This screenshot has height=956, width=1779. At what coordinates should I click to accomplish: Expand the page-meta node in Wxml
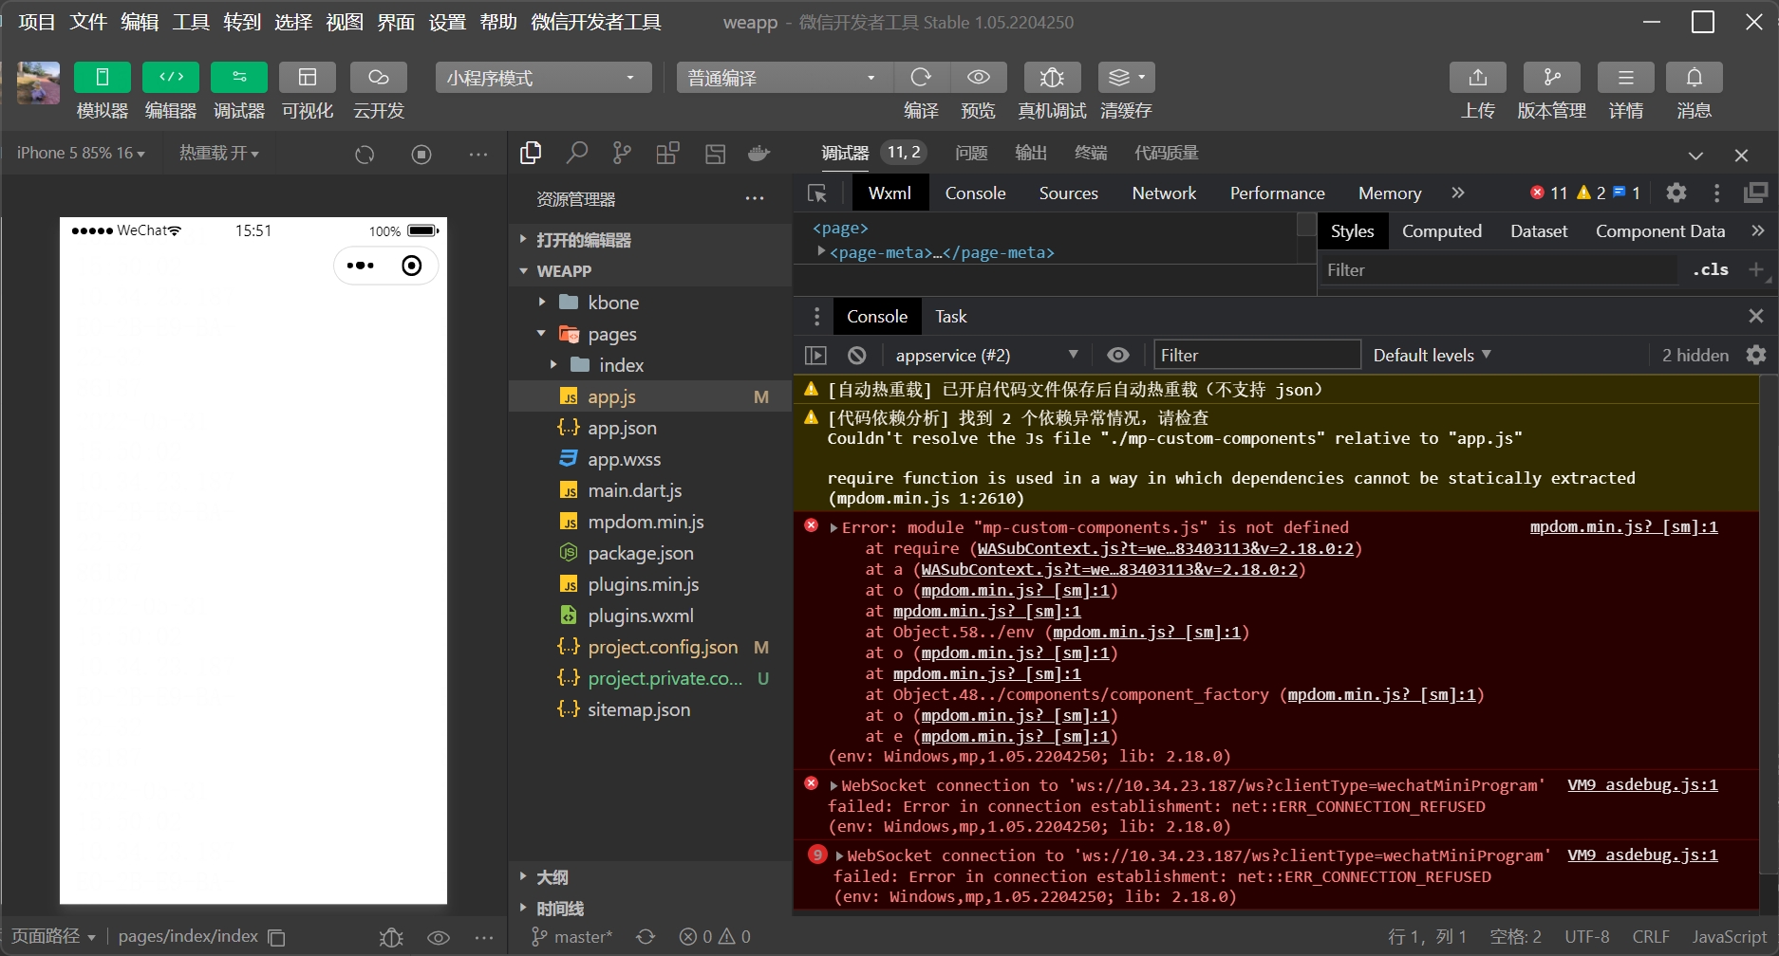click(820, 251)
